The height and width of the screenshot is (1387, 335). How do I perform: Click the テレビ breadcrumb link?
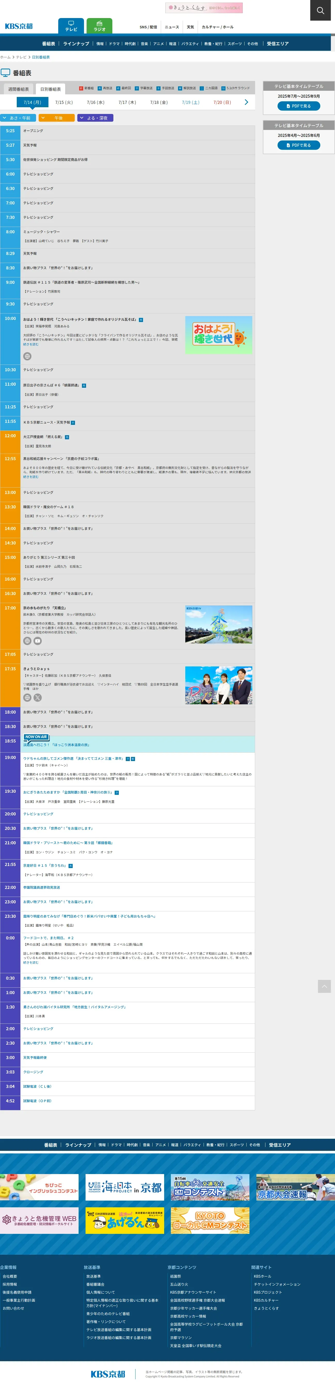(x=21, y=57)
